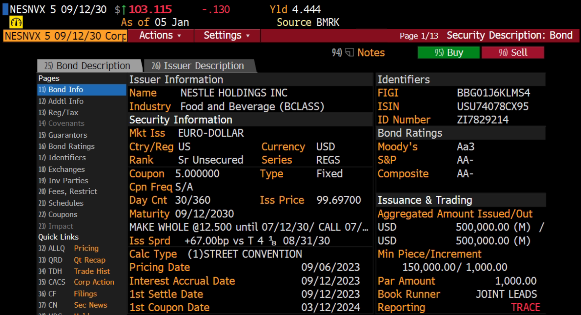
Task: Switch to the Bond Description tab
Action: tap(89, 66)
